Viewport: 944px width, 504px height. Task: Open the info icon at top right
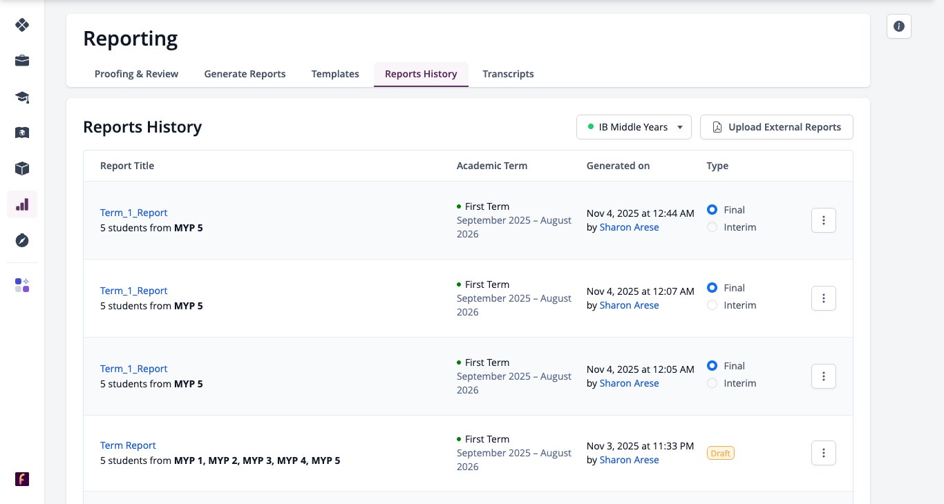[899, 26]
